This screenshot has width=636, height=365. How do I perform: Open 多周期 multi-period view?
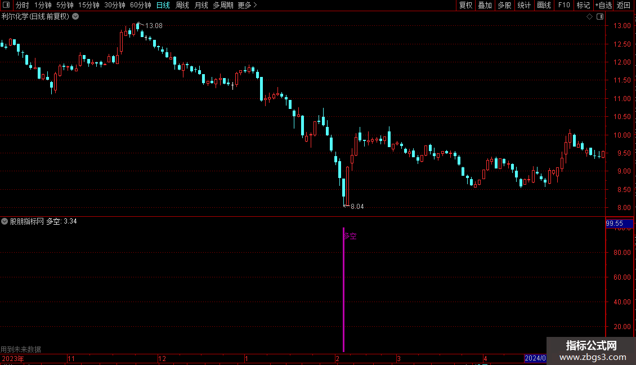coord(223,5)
